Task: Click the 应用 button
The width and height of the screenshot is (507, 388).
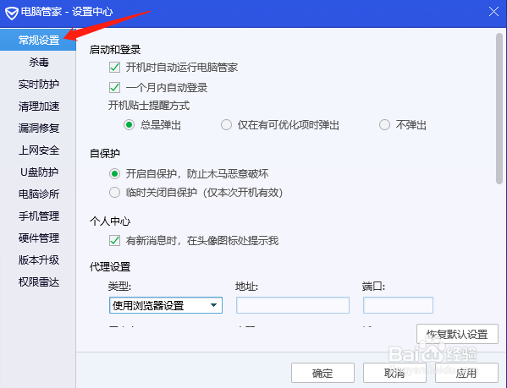Action: click(466, 373)
